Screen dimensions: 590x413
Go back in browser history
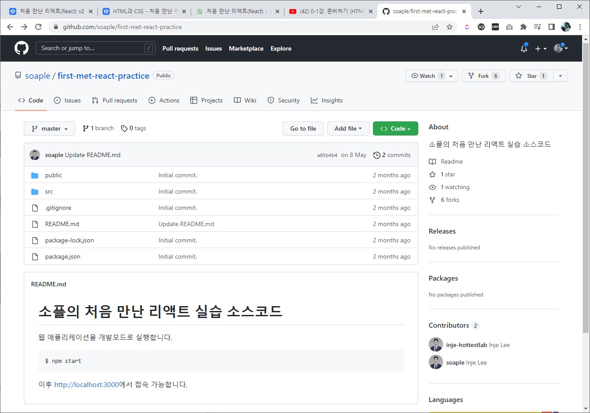pyautogui.click(x=10, y=27)
